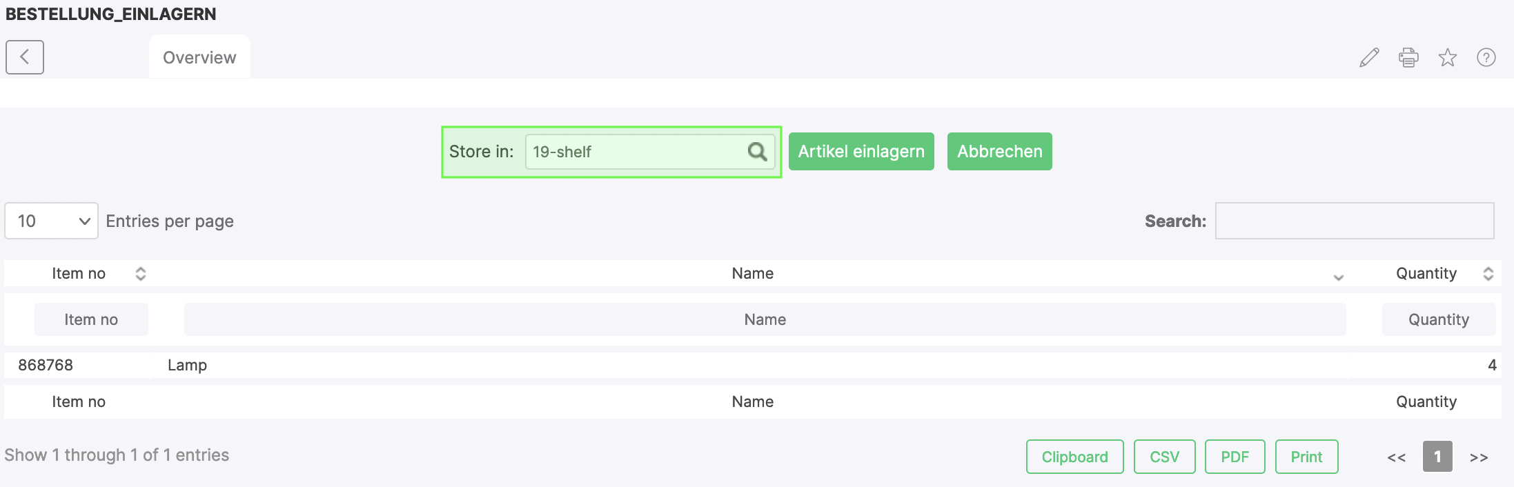Click the Print export button
Image resolution: width=1514 pixels, height=487 pixels.
pyautogui.click(x=1306, y=457)
